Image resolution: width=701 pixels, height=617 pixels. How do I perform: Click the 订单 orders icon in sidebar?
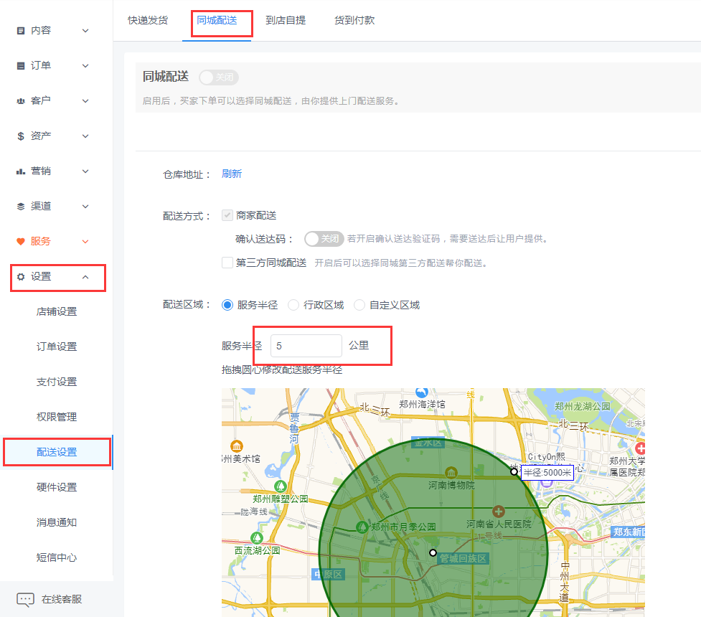pos(21,66)
